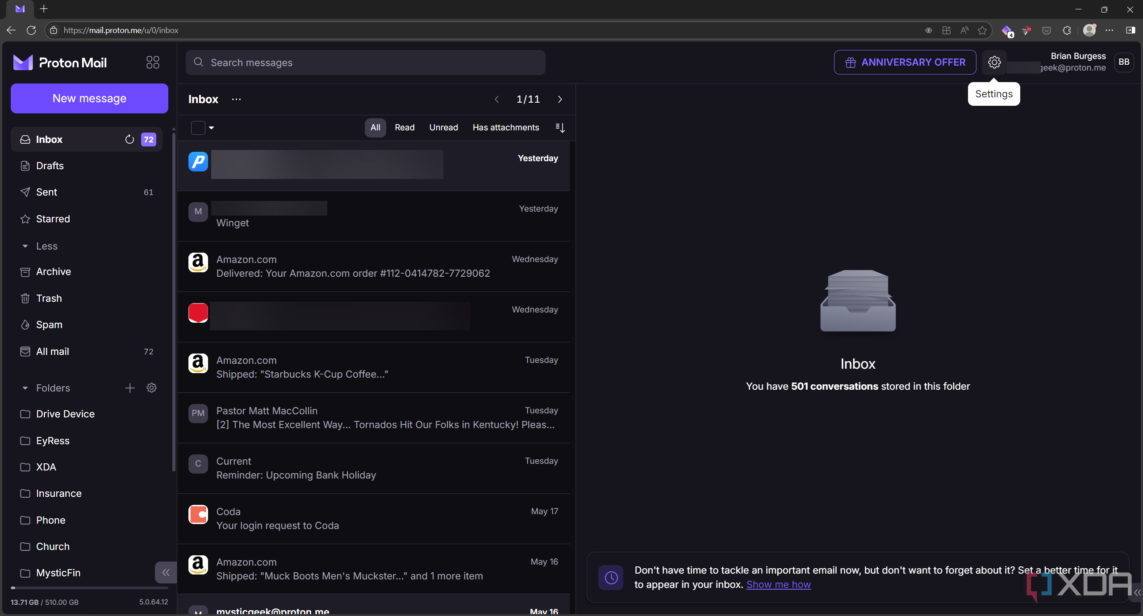Open the Phone folder
This screenshot has width=1143, height=616.
(87, 520)
